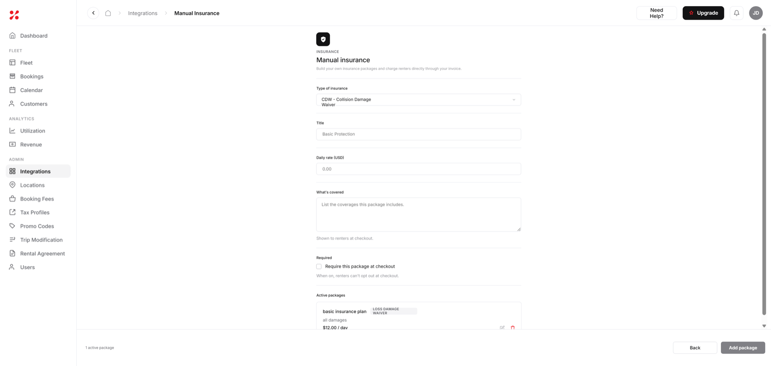Open Booking Fees settings
Screen dimensions: 771x366
38,199
